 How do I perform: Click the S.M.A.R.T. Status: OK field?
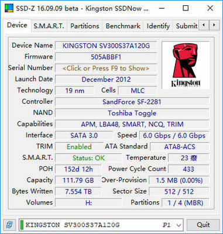(88, 158)
